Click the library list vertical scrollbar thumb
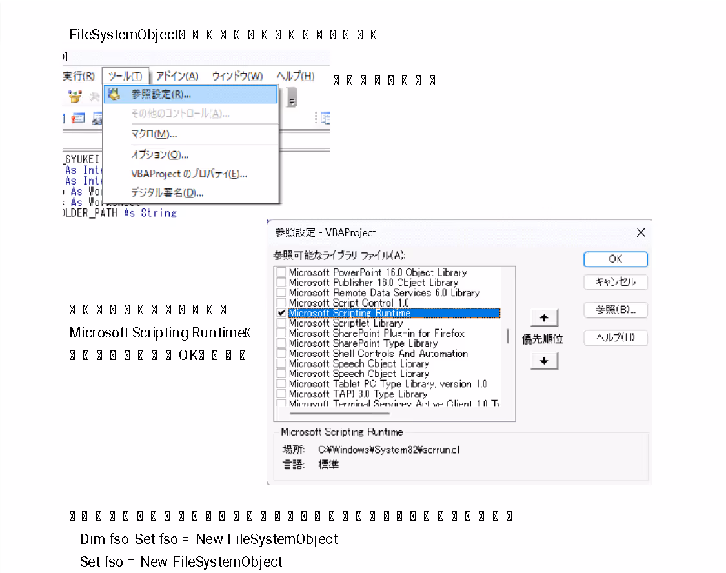The height and width of the screenshot is (573, 726). [508, 336]
